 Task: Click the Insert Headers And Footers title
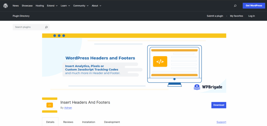[85, 102]
